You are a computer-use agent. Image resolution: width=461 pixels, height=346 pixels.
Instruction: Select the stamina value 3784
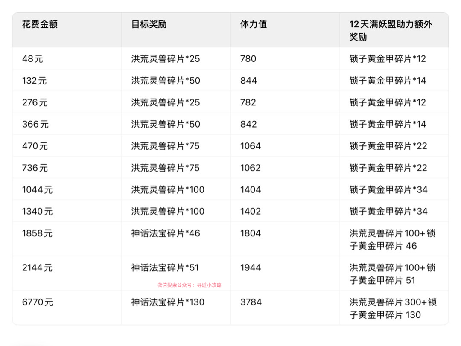pyautogui.click(x=251, y=302)
